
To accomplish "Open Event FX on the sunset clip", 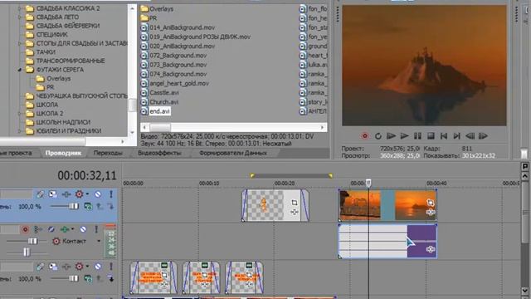I will click(431, 213).
